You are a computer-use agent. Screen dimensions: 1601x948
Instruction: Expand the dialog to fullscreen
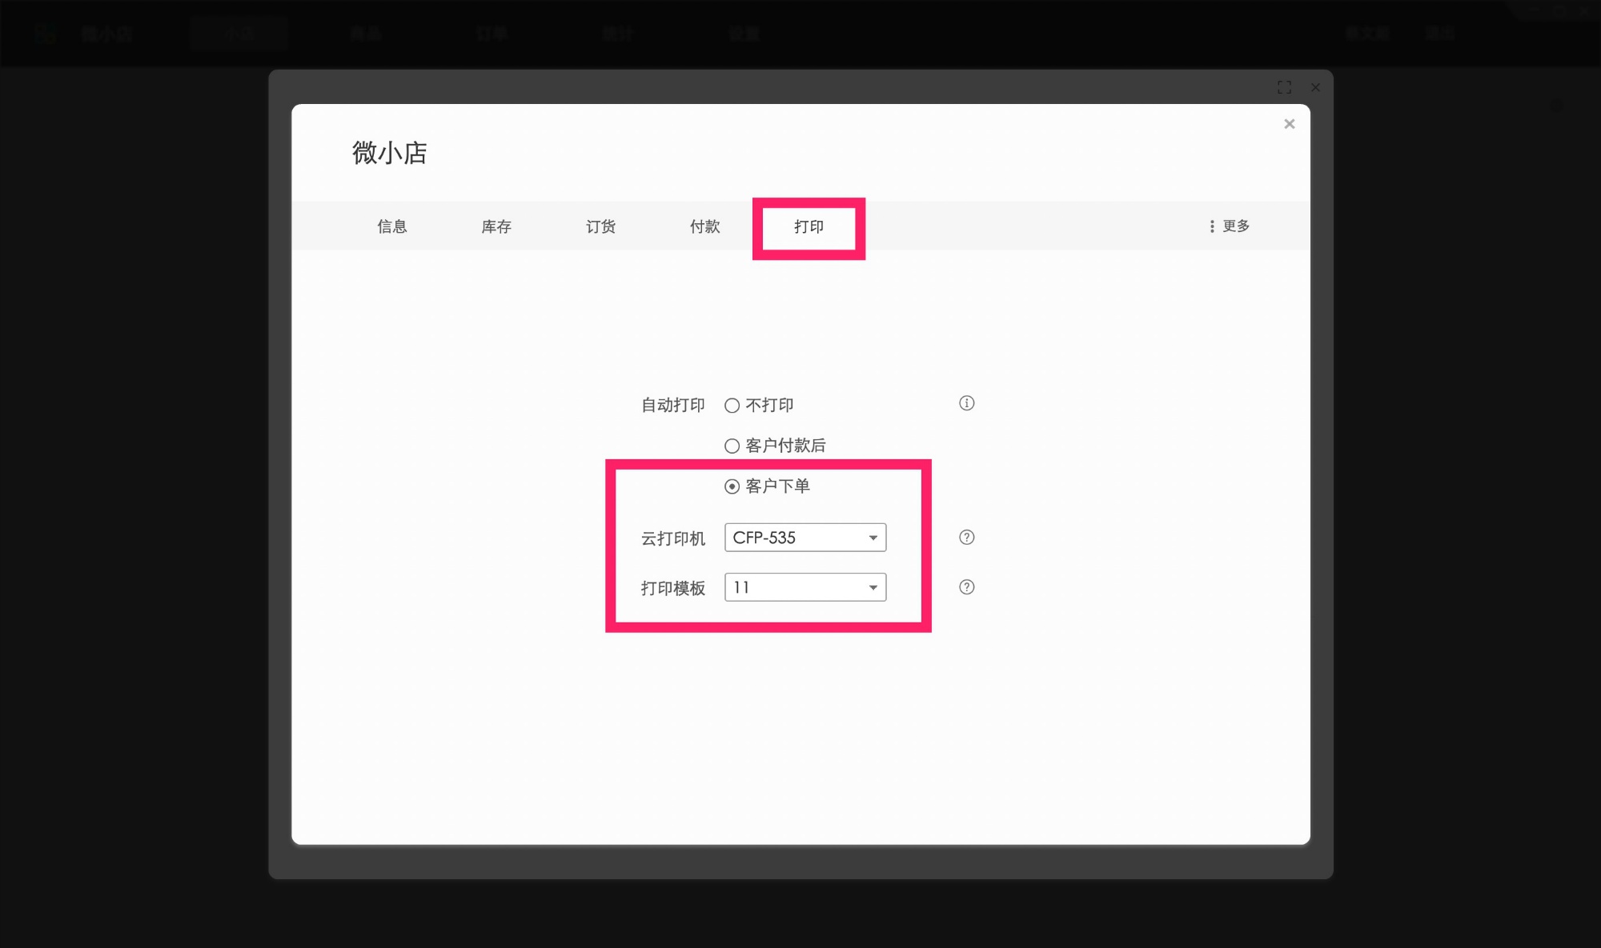pos(1284,88)
